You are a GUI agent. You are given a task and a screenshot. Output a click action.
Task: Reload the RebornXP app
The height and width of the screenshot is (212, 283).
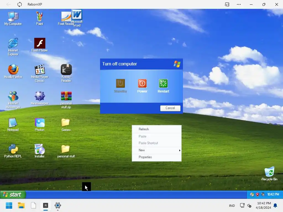click(x=20, y=4)
